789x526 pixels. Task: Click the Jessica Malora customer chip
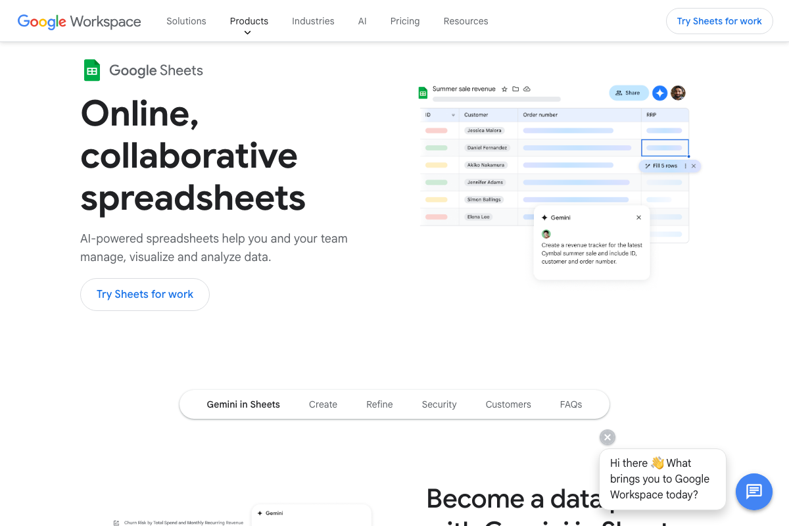[485, 131]
